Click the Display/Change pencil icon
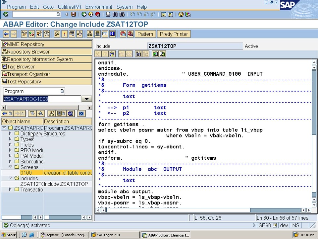 24,34
